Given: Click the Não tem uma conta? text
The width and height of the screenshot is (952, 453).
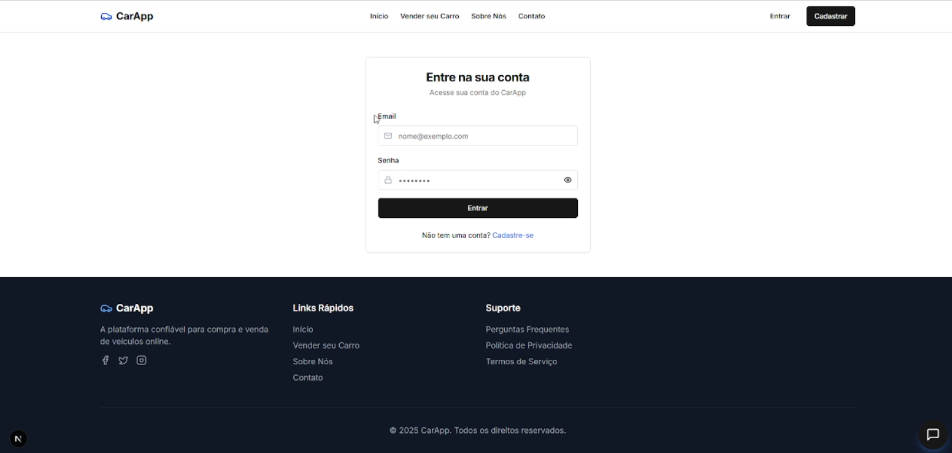Looking at the screenshot, I should pos(456,235).
